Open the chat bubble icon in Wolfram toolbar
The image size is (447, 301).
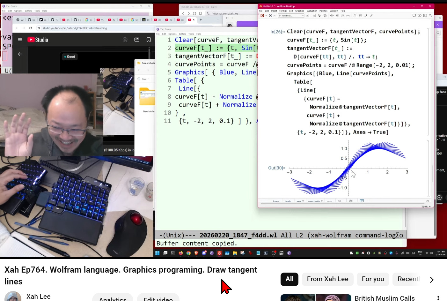coord(414,16)
